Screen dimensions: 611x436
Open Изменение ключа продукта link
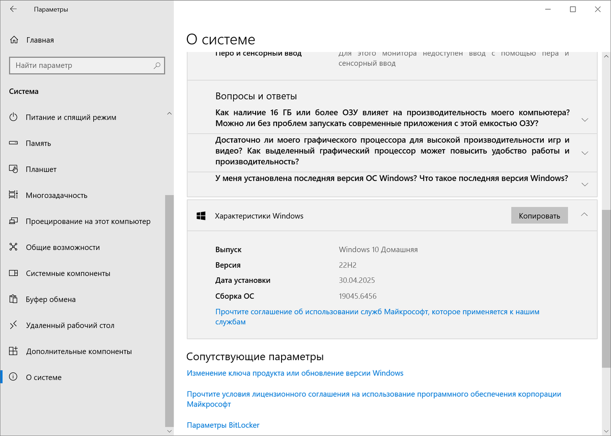(295, 373)
